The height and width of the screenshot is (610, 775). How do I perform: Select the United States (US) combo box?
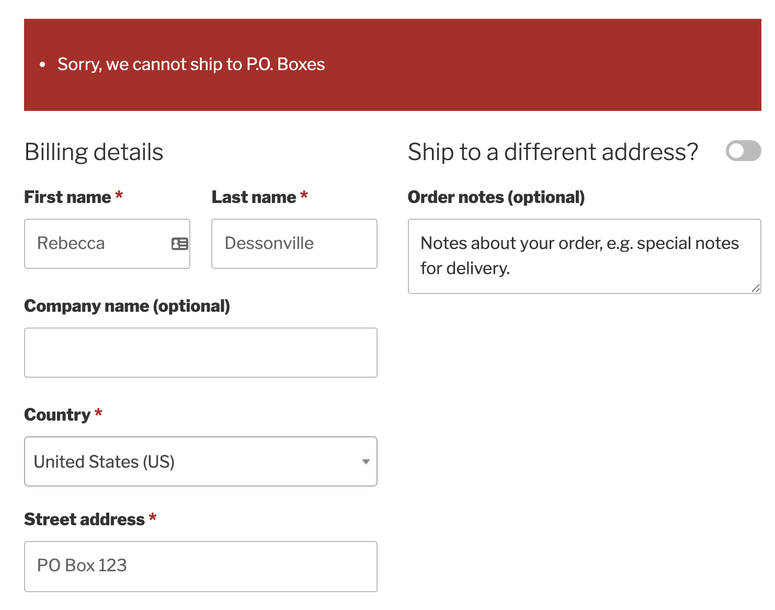(201, 461)
